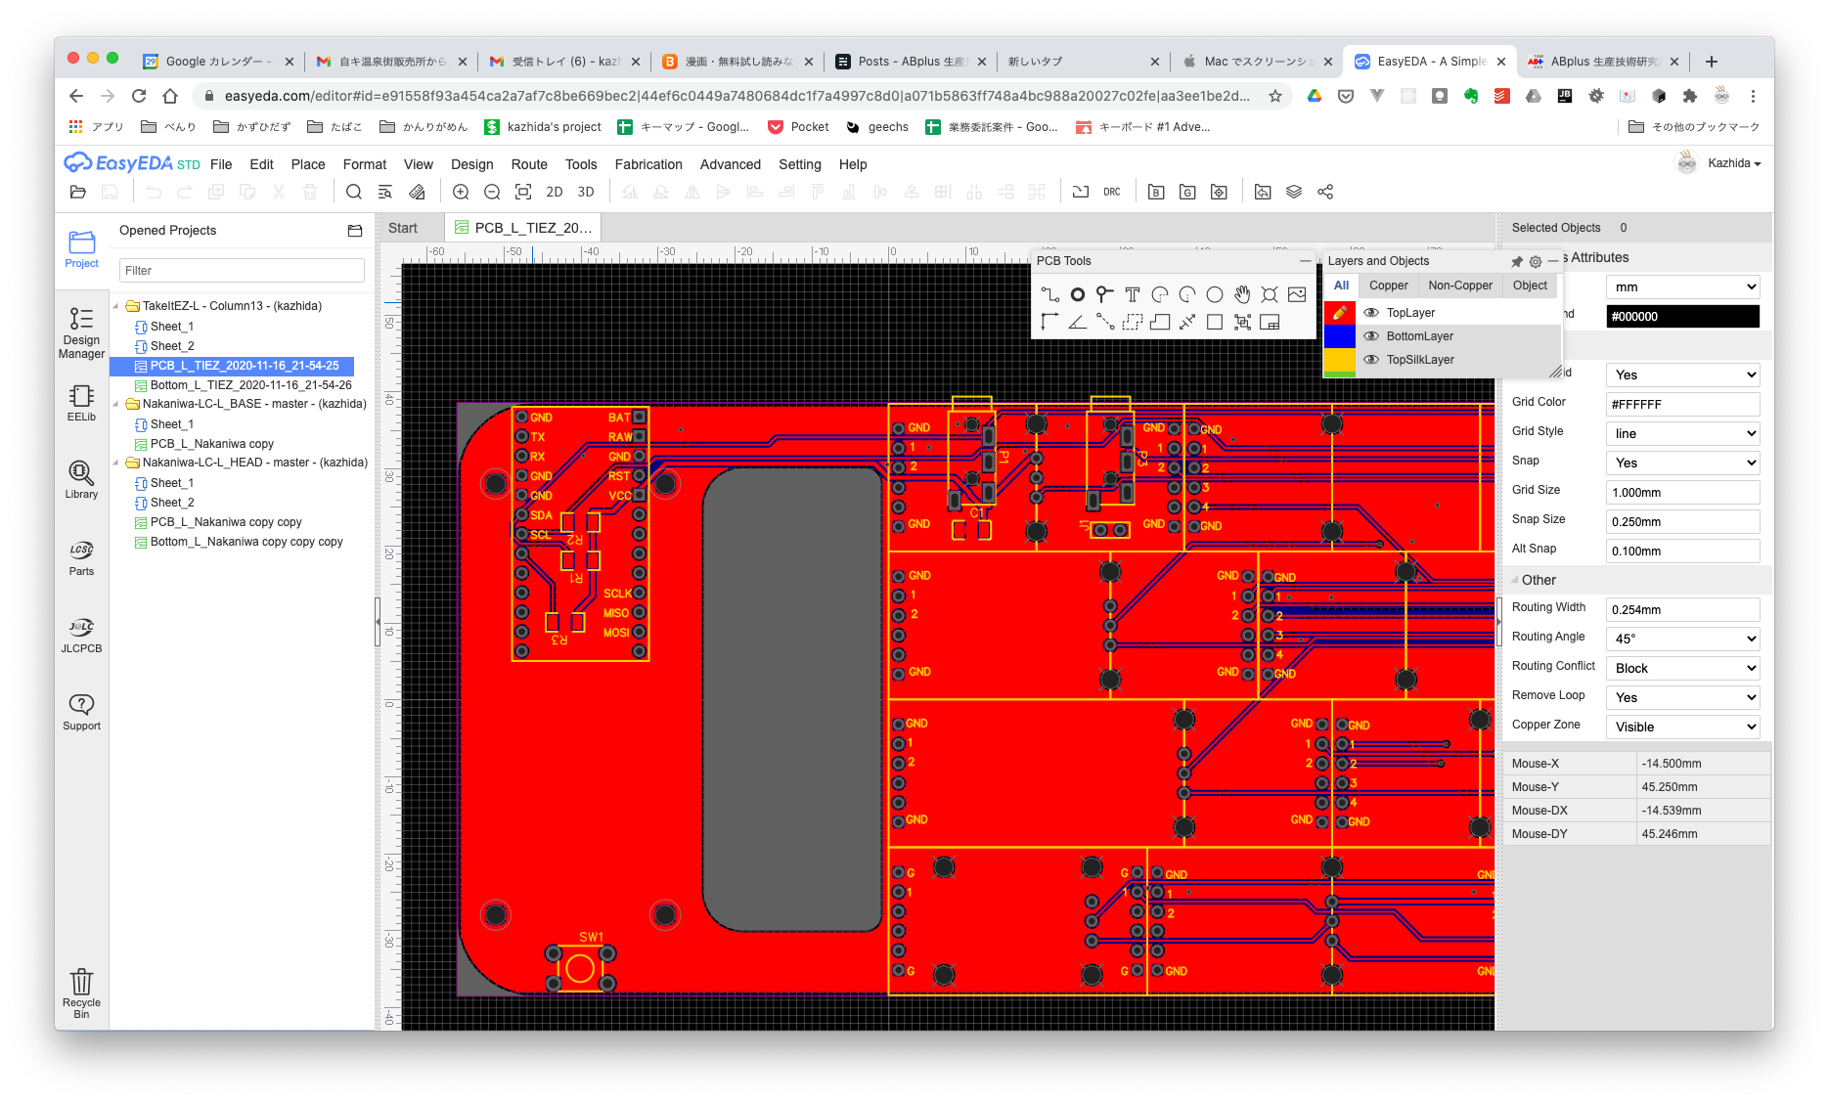
Task: Switch to 3D view from the toolbar
Action: coord(585,192)
